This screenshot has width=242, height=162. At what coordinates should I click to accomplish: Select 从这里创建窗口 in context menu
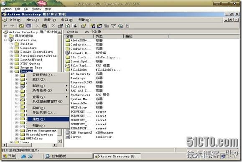(48, 101)
